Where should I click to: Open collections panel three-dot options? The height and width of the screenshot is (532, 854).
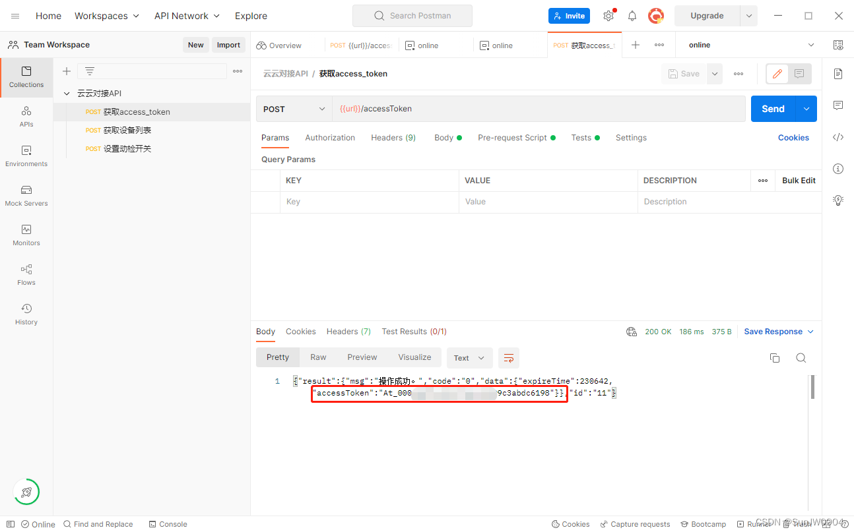[x=238, y=71]
